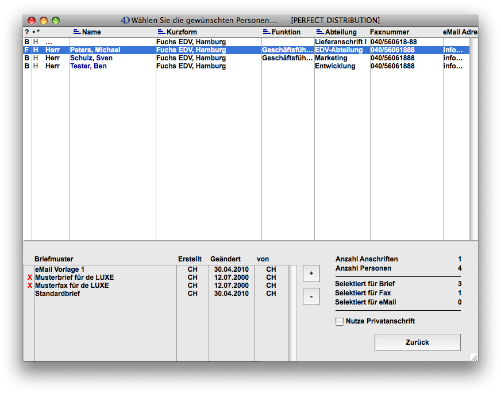
Task: Click the sort icon beside Abteilung column
Action: [x=319, y=32]
